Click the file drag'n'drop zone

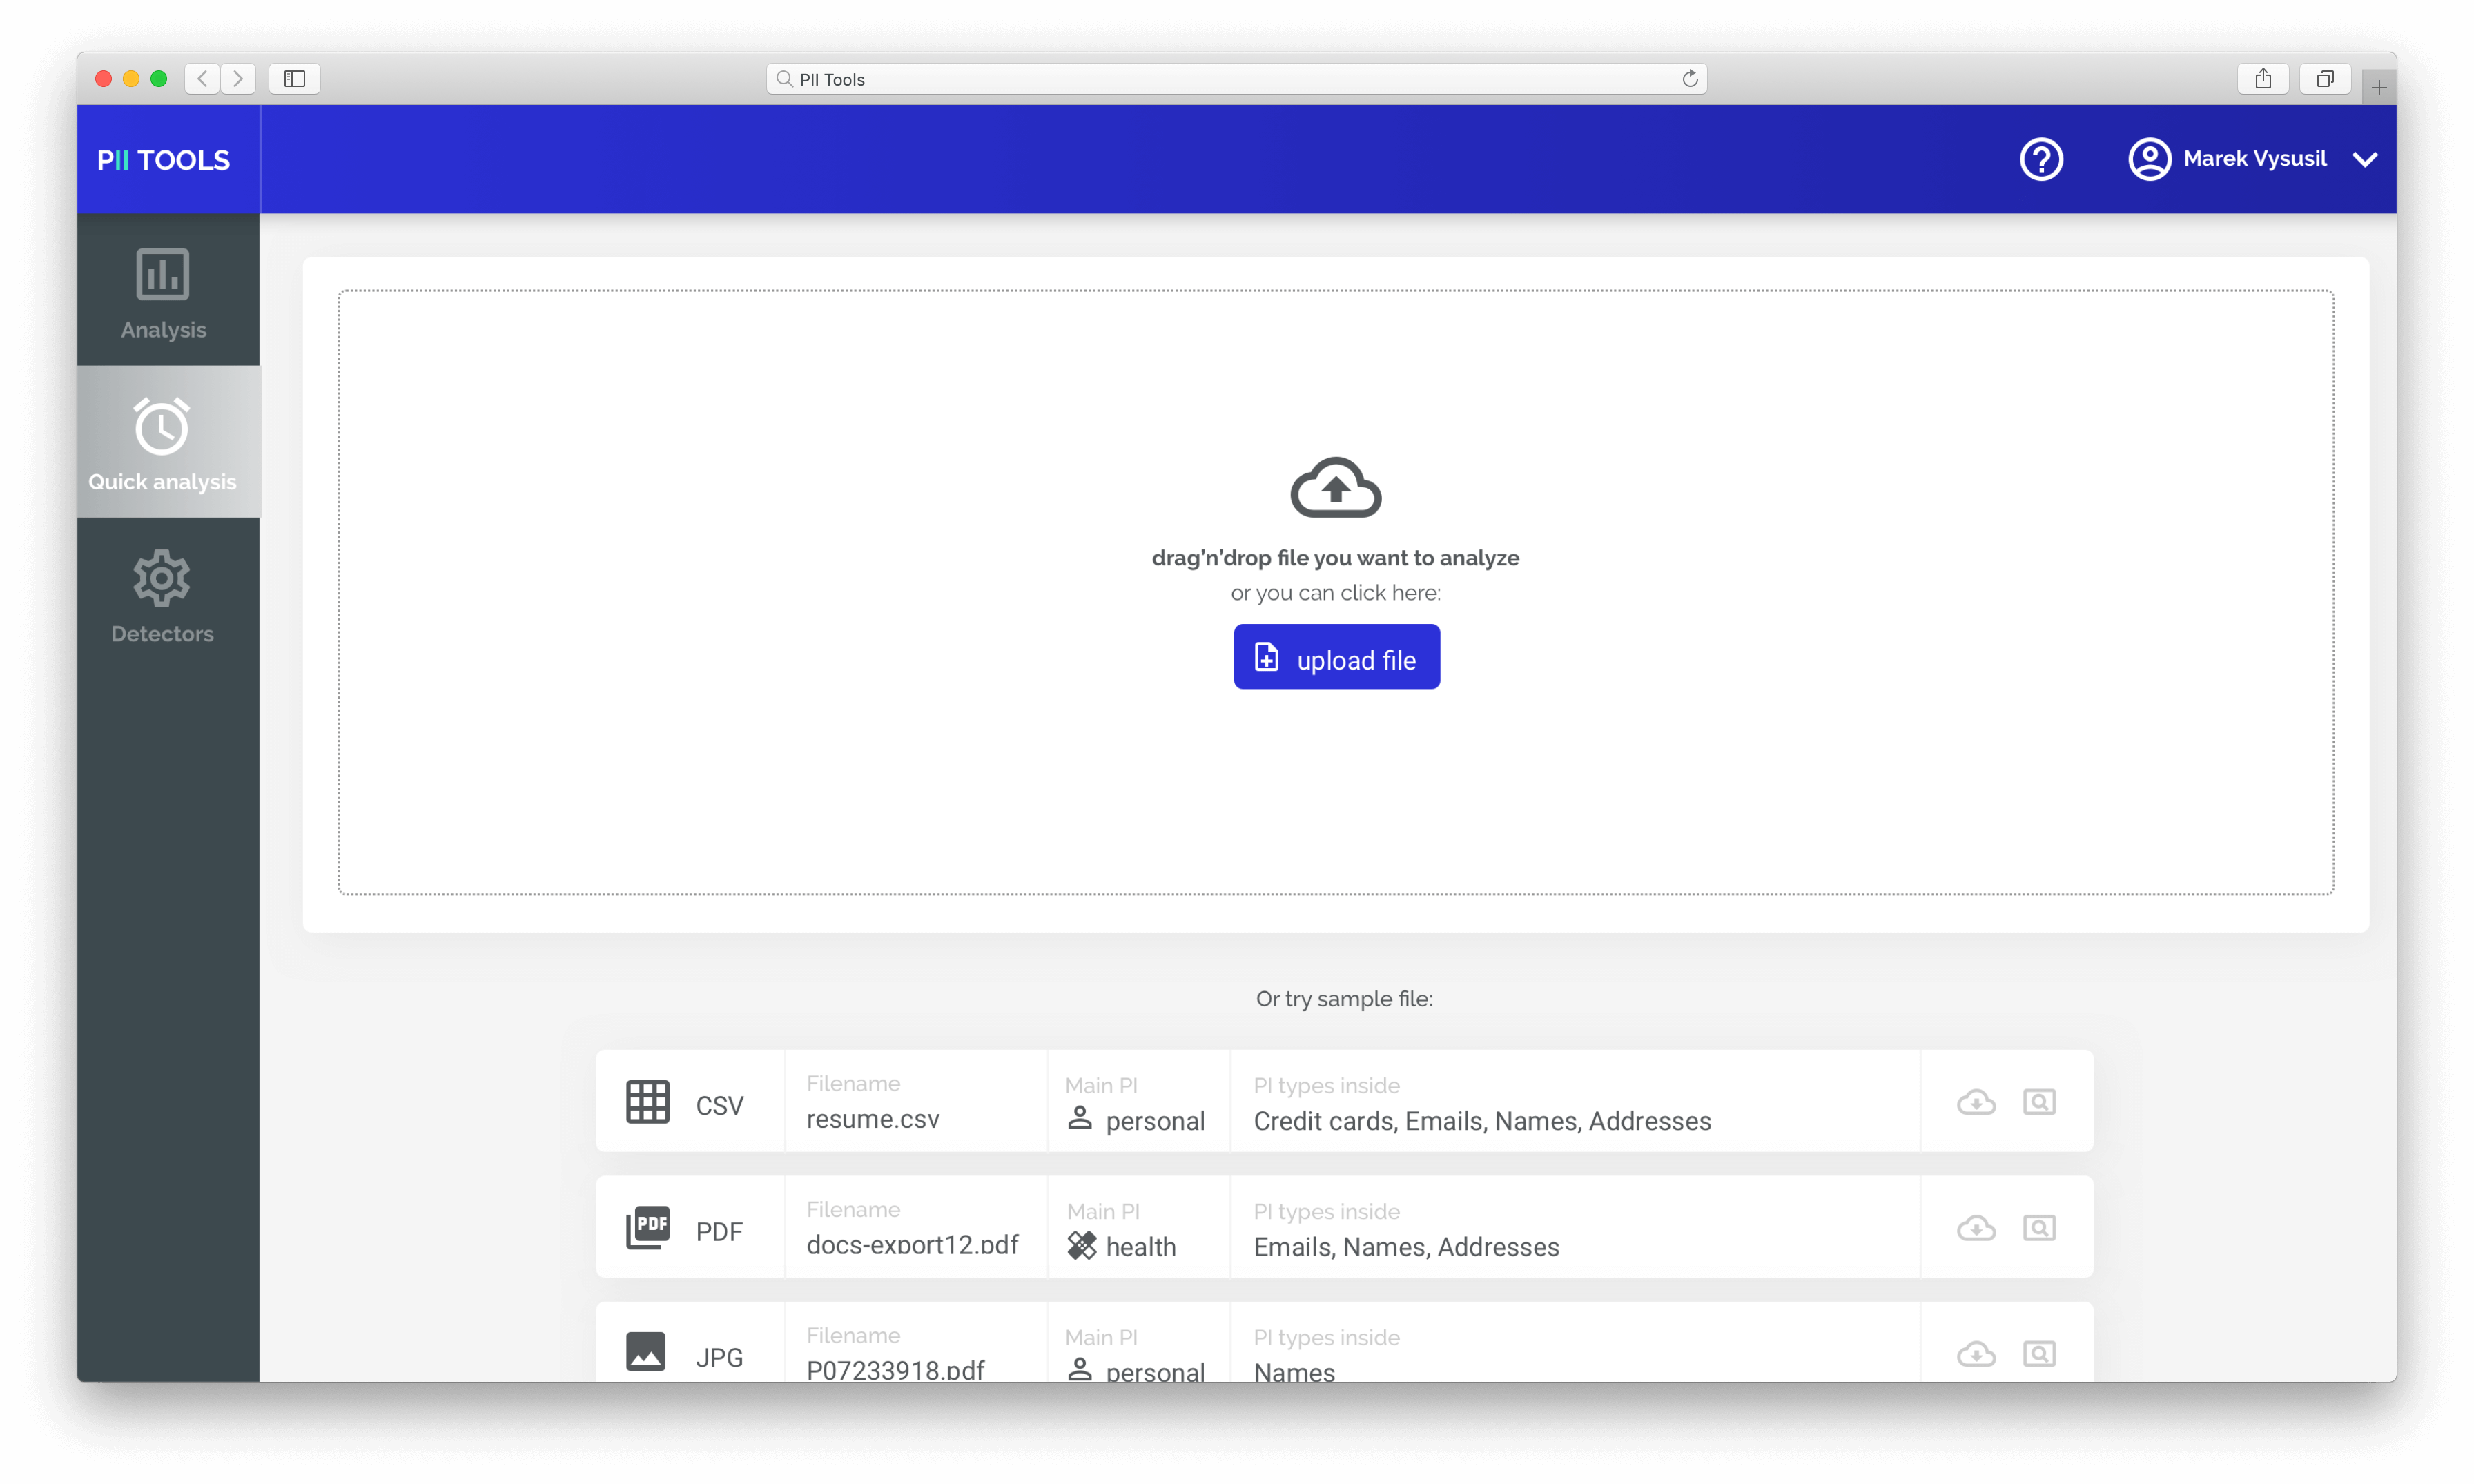click(x=1336, y=593)
